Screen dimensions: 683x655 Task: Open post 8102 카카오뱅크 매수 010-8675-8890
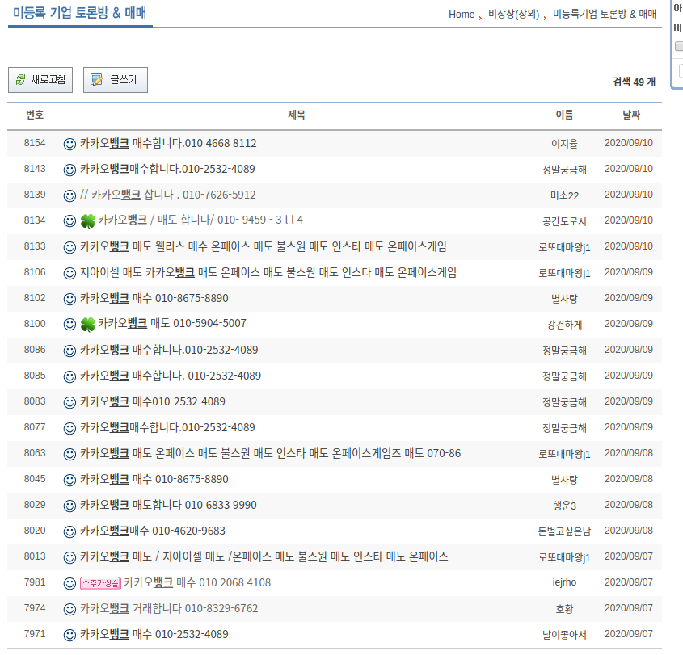coord(154,298)
